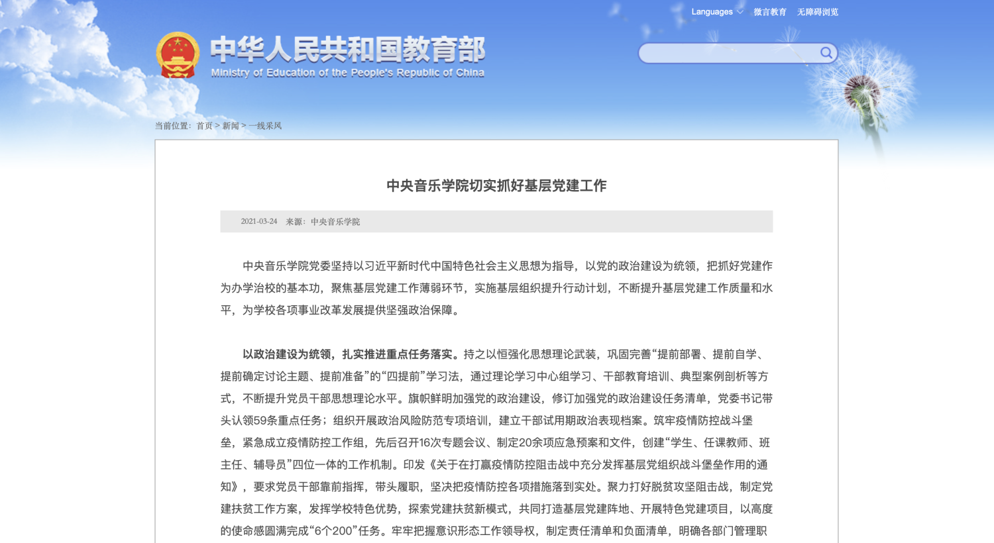
Task: Click the publication date 2021-03-24
Action: (258, 221)
